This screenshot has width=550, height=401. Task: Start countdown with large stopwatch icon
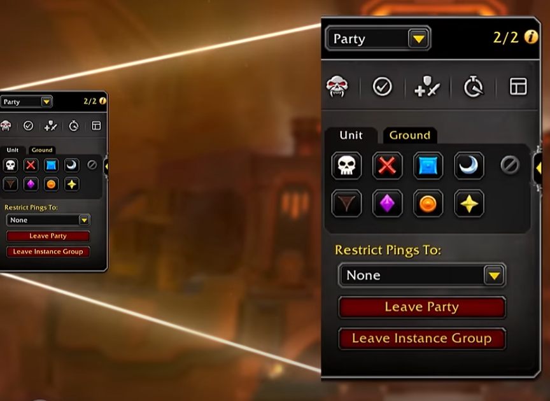pyautogui.click(x=474, y=87)
